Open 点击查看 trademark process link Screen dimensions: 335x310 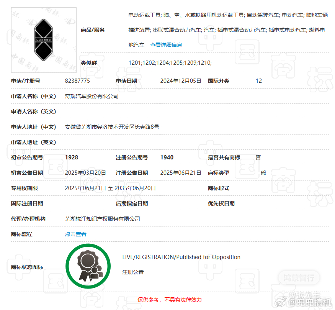pyautogui.click(x=76, y=234)
